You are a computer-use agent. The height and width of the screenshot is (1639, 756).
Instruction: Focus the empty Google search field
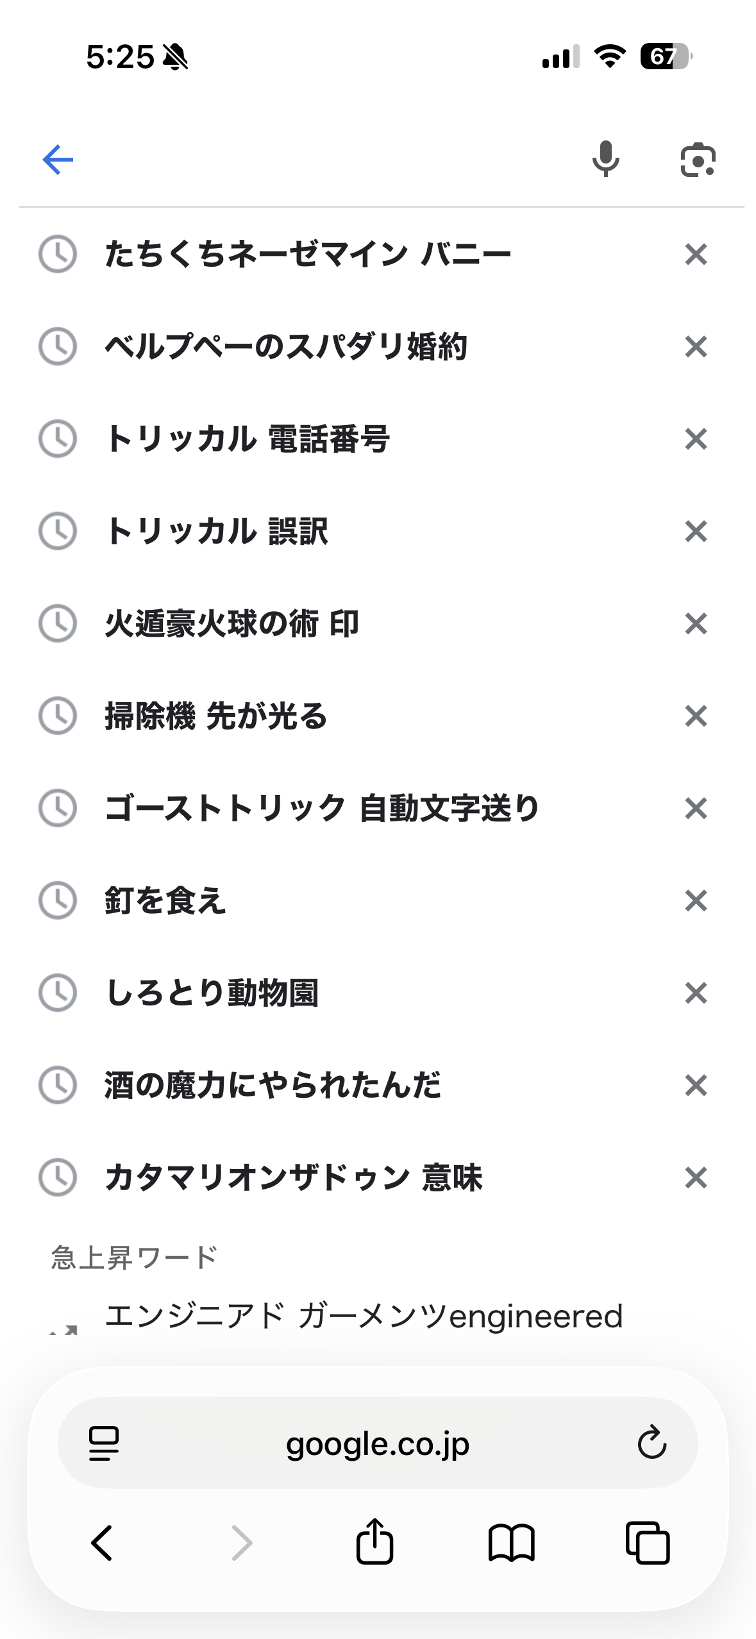coord(321,160)
